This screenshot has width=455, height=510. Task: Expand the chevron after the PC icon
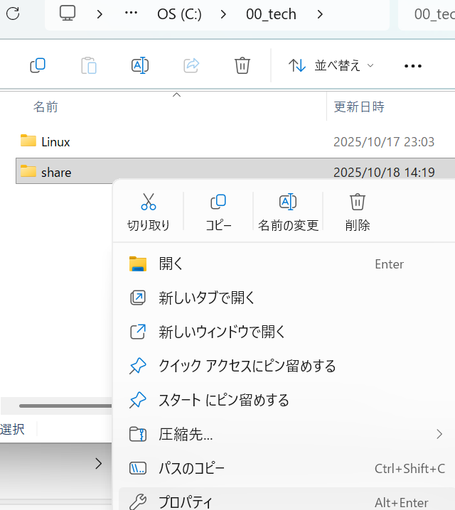click(100, 14)
